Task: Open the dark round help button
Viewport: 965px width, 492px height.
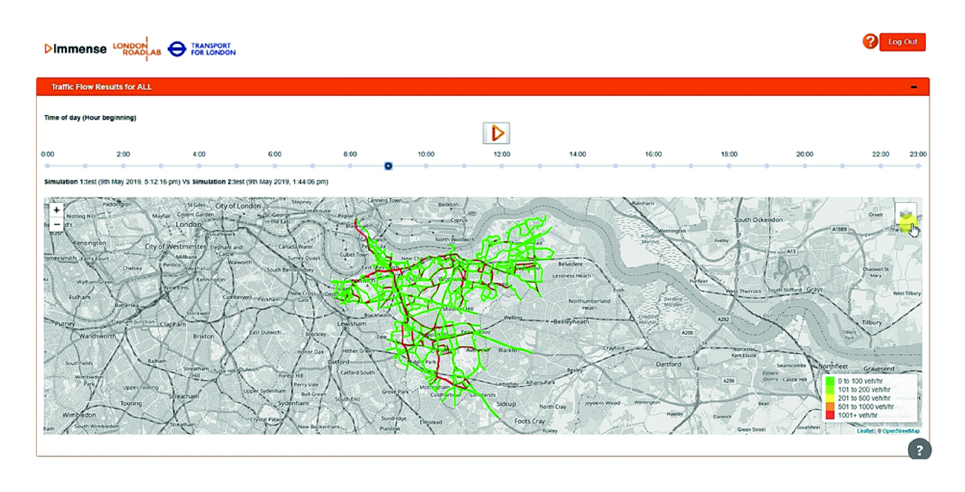Action: point(919,450)
